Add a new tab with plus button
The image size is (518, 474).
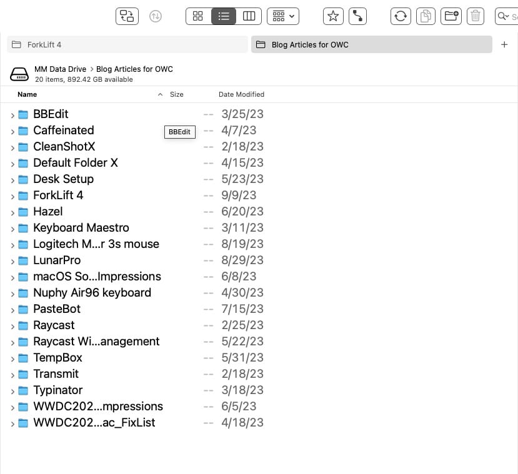(x=505, y=45)
